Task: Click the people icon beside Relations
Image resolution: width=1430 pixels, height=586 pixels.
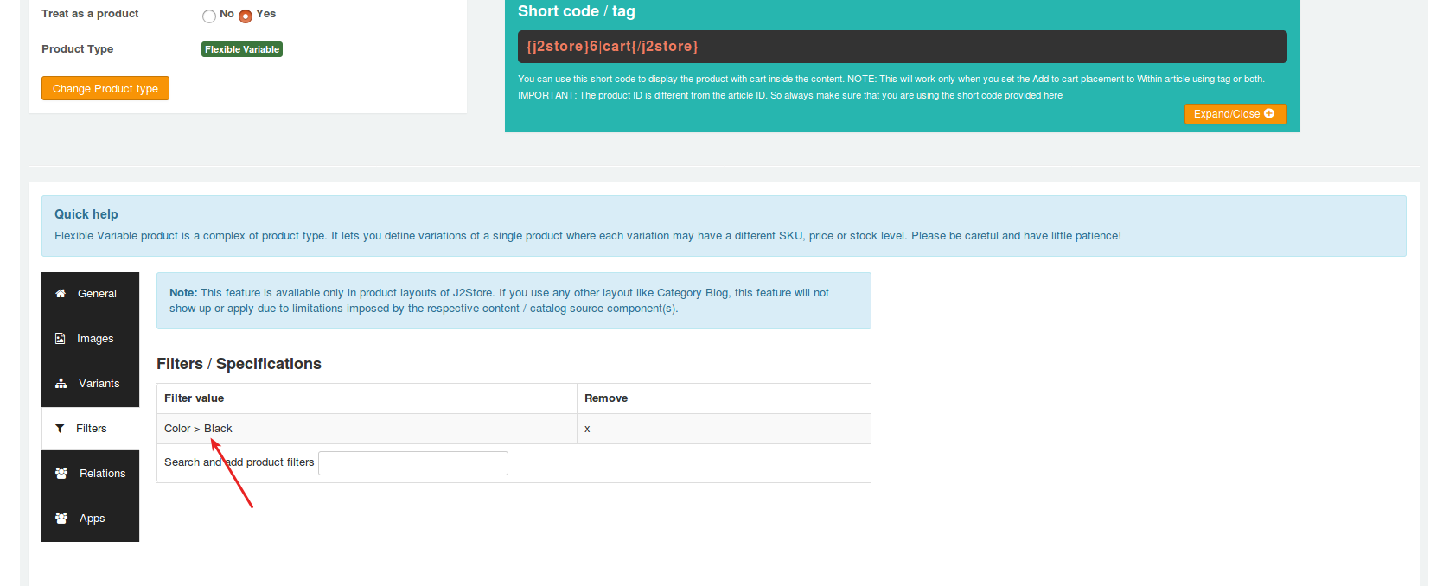Action: tap(61, 474)
